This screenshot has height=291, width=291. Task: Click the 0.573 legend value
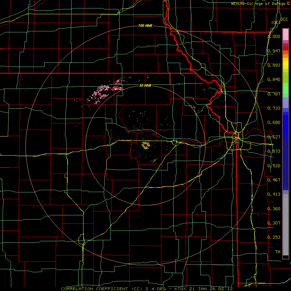[274, 151]
